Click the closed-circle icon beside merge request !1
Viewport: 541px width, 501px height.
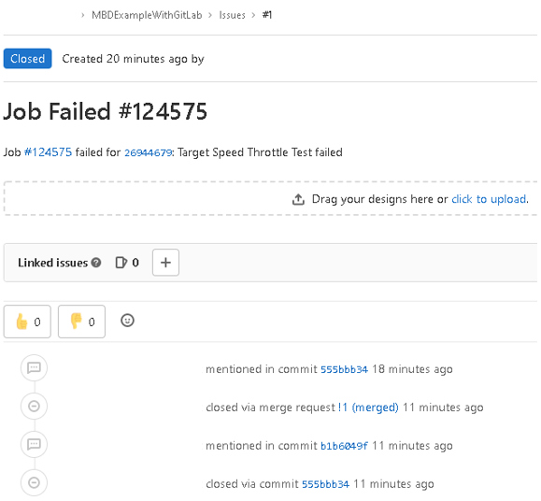click(x=34, y=406)
